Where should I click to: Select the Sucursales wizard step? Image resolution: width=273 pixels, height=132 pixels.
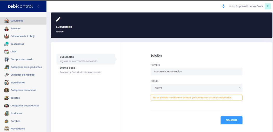coord(86,59)
